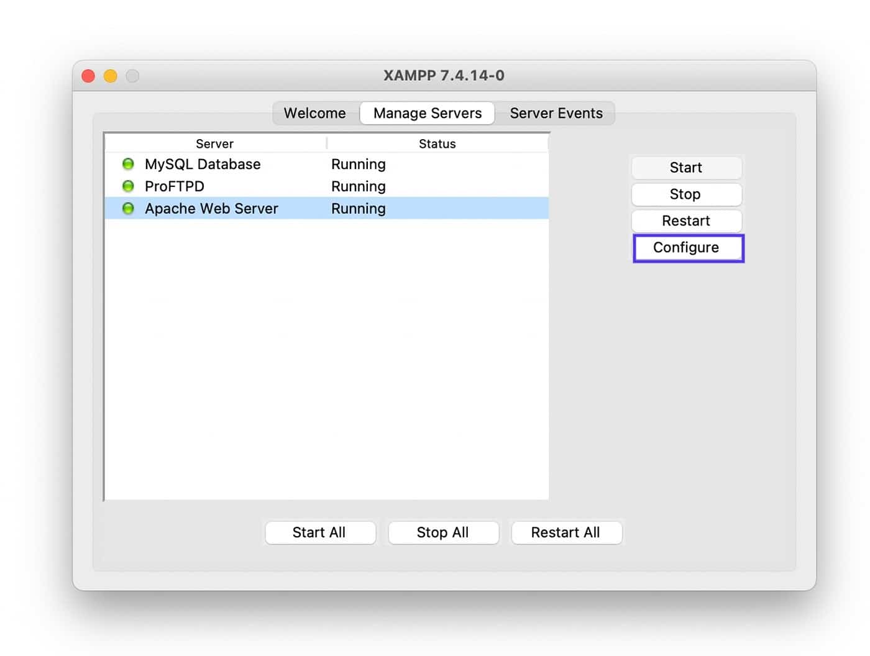
Task: Click the green zoom button in the title bar
Action: tap(133, 75)
